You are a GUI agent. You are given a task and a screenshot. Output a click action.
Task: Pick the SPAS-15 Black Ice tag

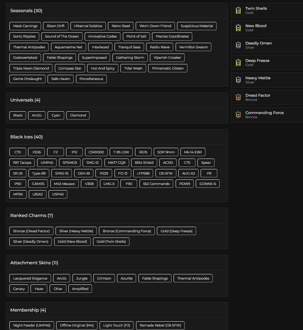click(61, 173)
